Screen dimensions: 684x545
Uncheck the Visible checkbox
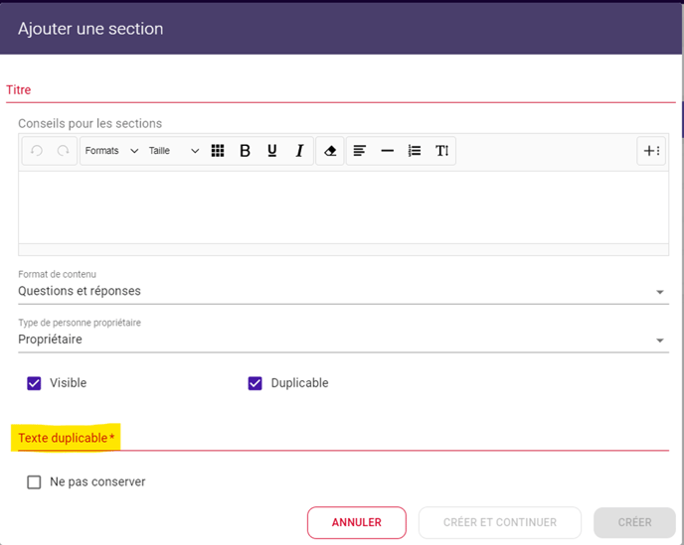pyautogui.click(x=34, y=383)
